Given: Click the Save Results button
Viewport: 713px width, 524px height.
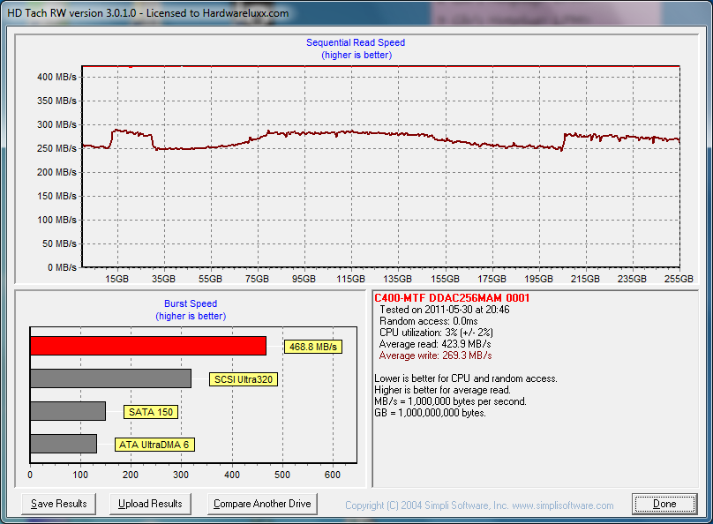Looking at the screenshot, I should click(58, 504).
